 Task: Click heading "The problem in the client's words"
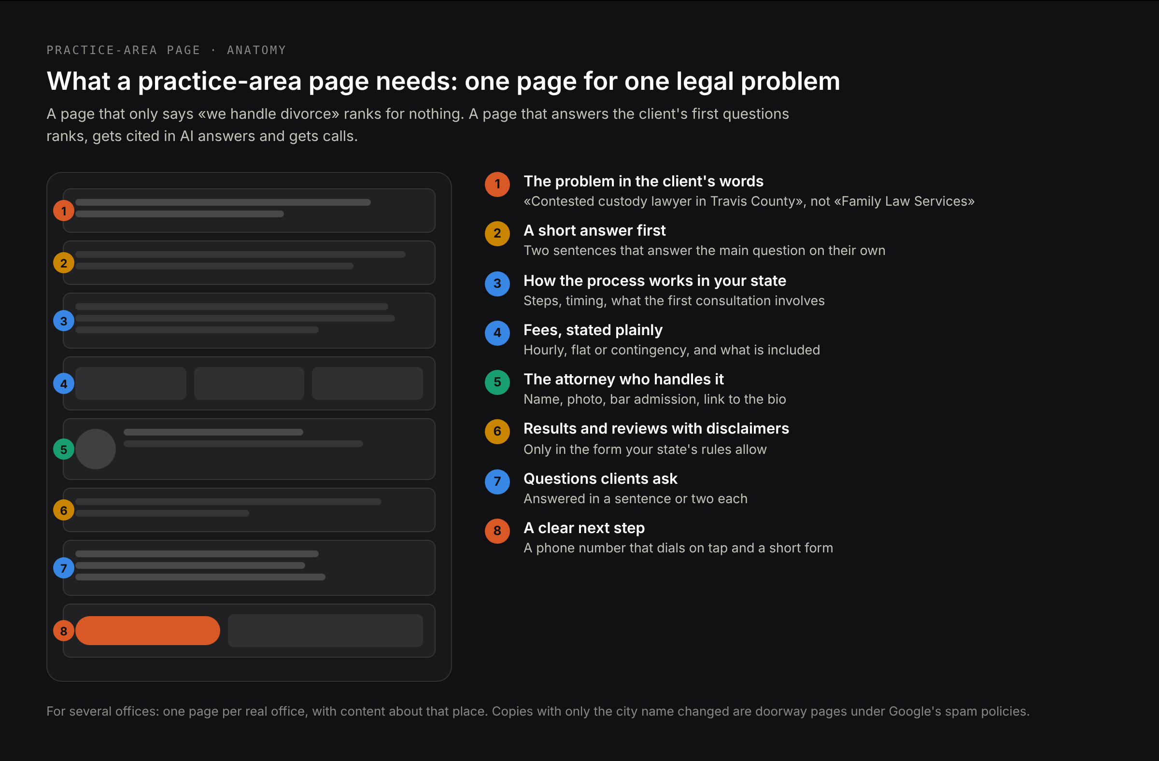click(643, 182)
